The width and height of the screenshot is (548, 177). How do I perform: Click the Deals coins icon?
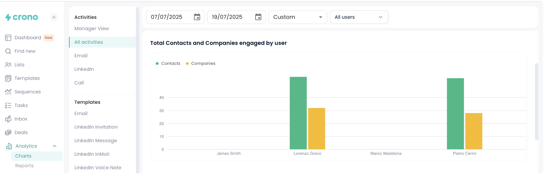[8, 133]
